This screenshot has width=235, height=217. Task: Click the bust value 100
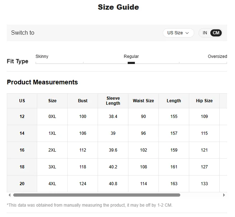click(x=83, y=117)
